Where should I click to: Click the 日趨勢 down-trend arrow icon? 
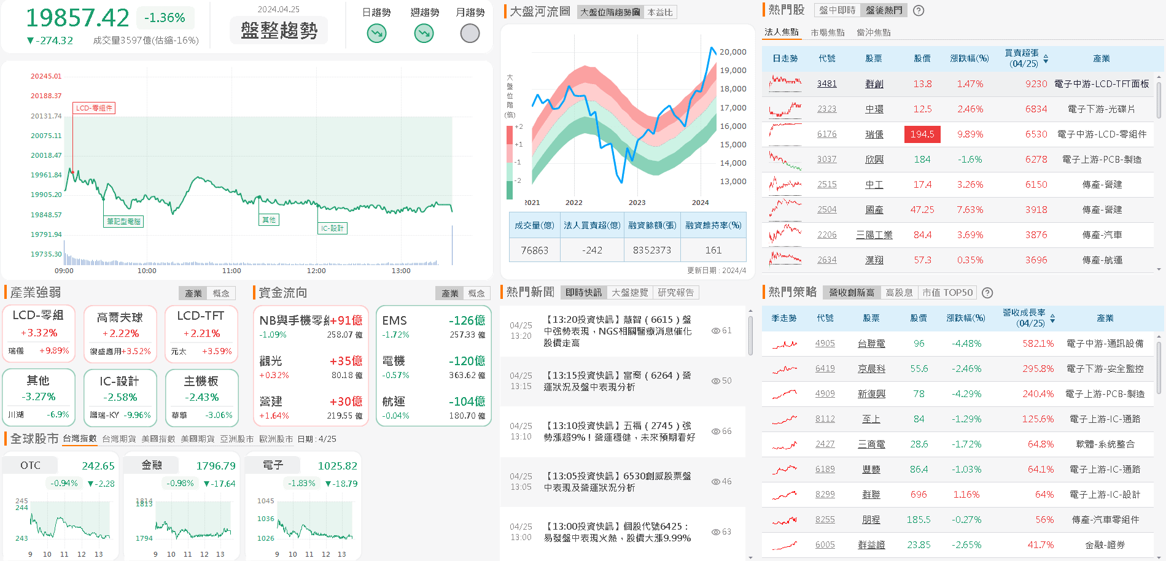(x=376, y=33)
